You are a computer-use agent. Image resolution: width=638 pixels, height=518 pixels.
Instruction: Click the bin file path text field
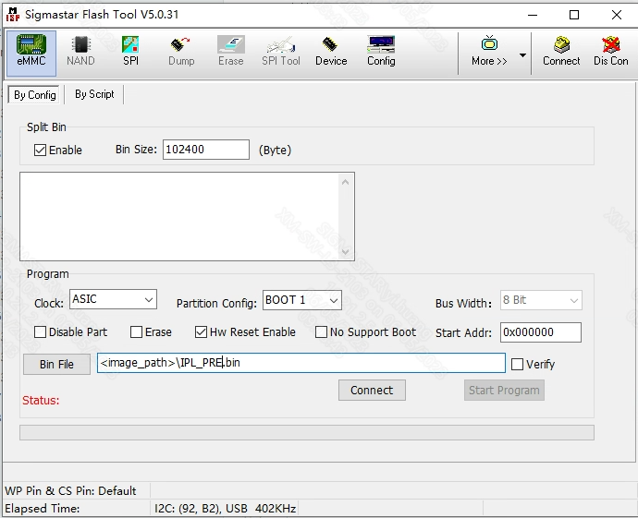click(301, 363)
